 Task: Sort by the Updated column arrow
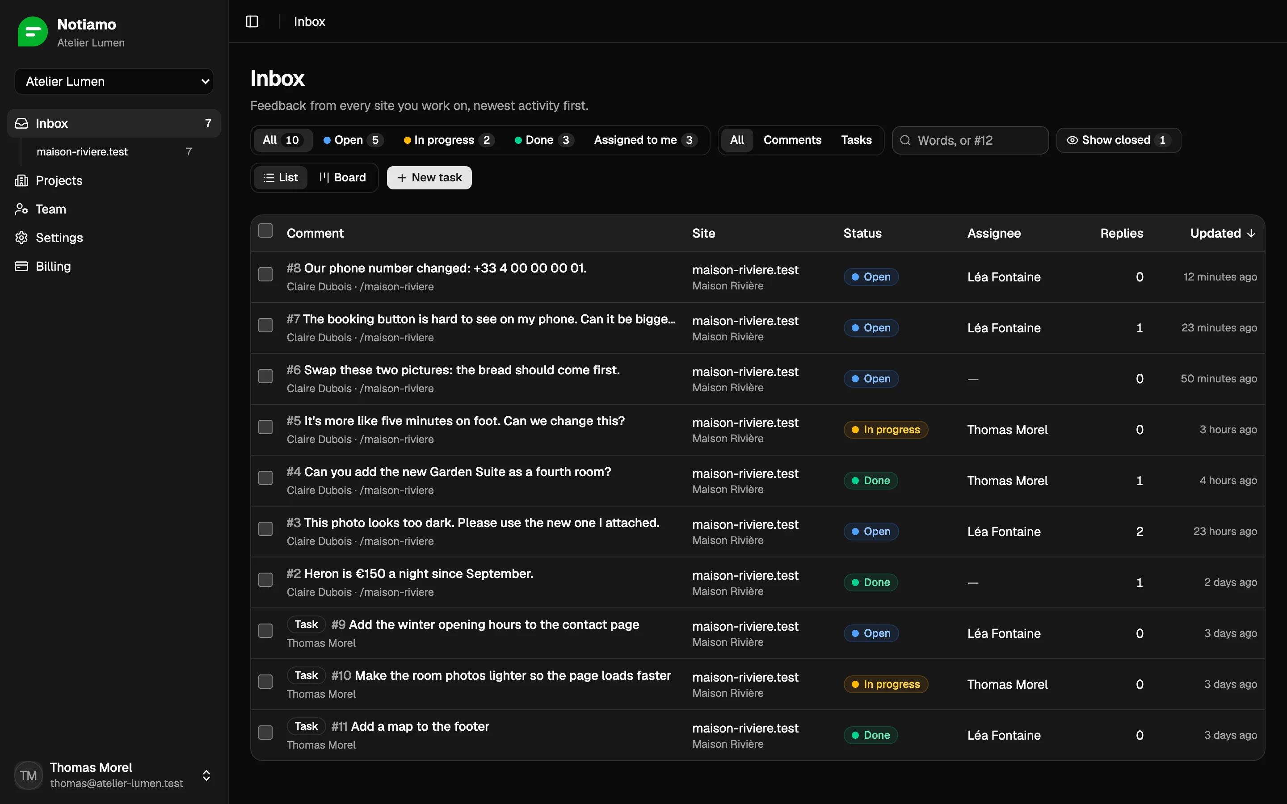click(x=1251, y=234)
